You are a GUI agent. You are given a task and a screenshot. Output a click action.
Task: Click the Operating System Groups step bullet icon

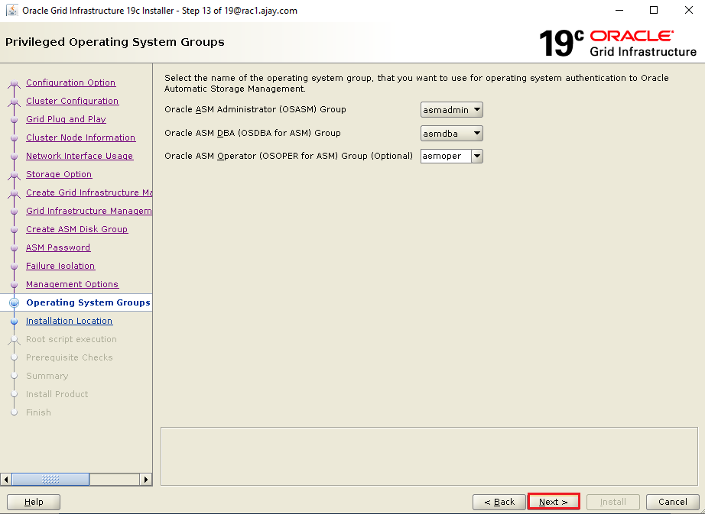(x=15, y=303)
